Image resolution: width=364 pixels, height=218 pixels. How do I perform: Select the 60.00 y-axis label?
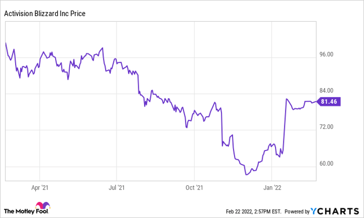tap(329, 164)
